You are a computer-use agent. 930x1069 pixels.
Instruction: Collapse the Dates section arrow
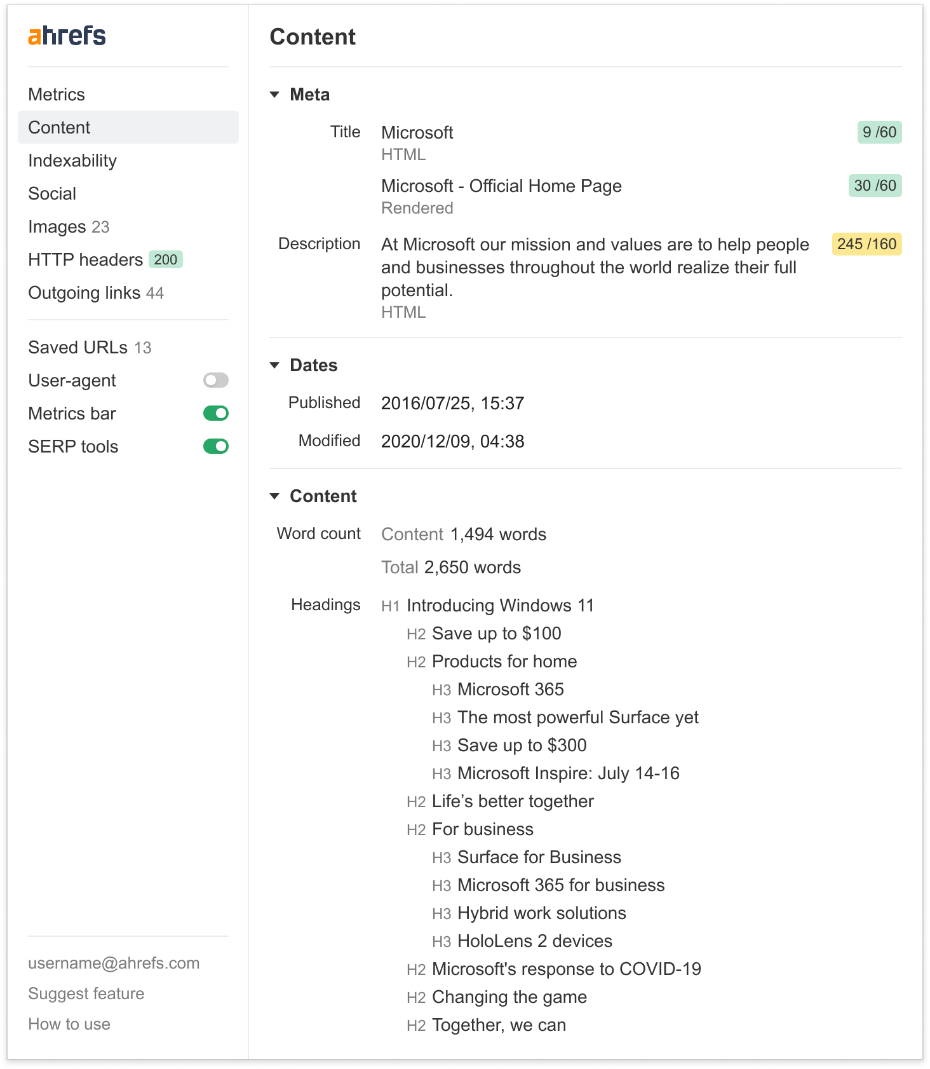click(274, 365)
